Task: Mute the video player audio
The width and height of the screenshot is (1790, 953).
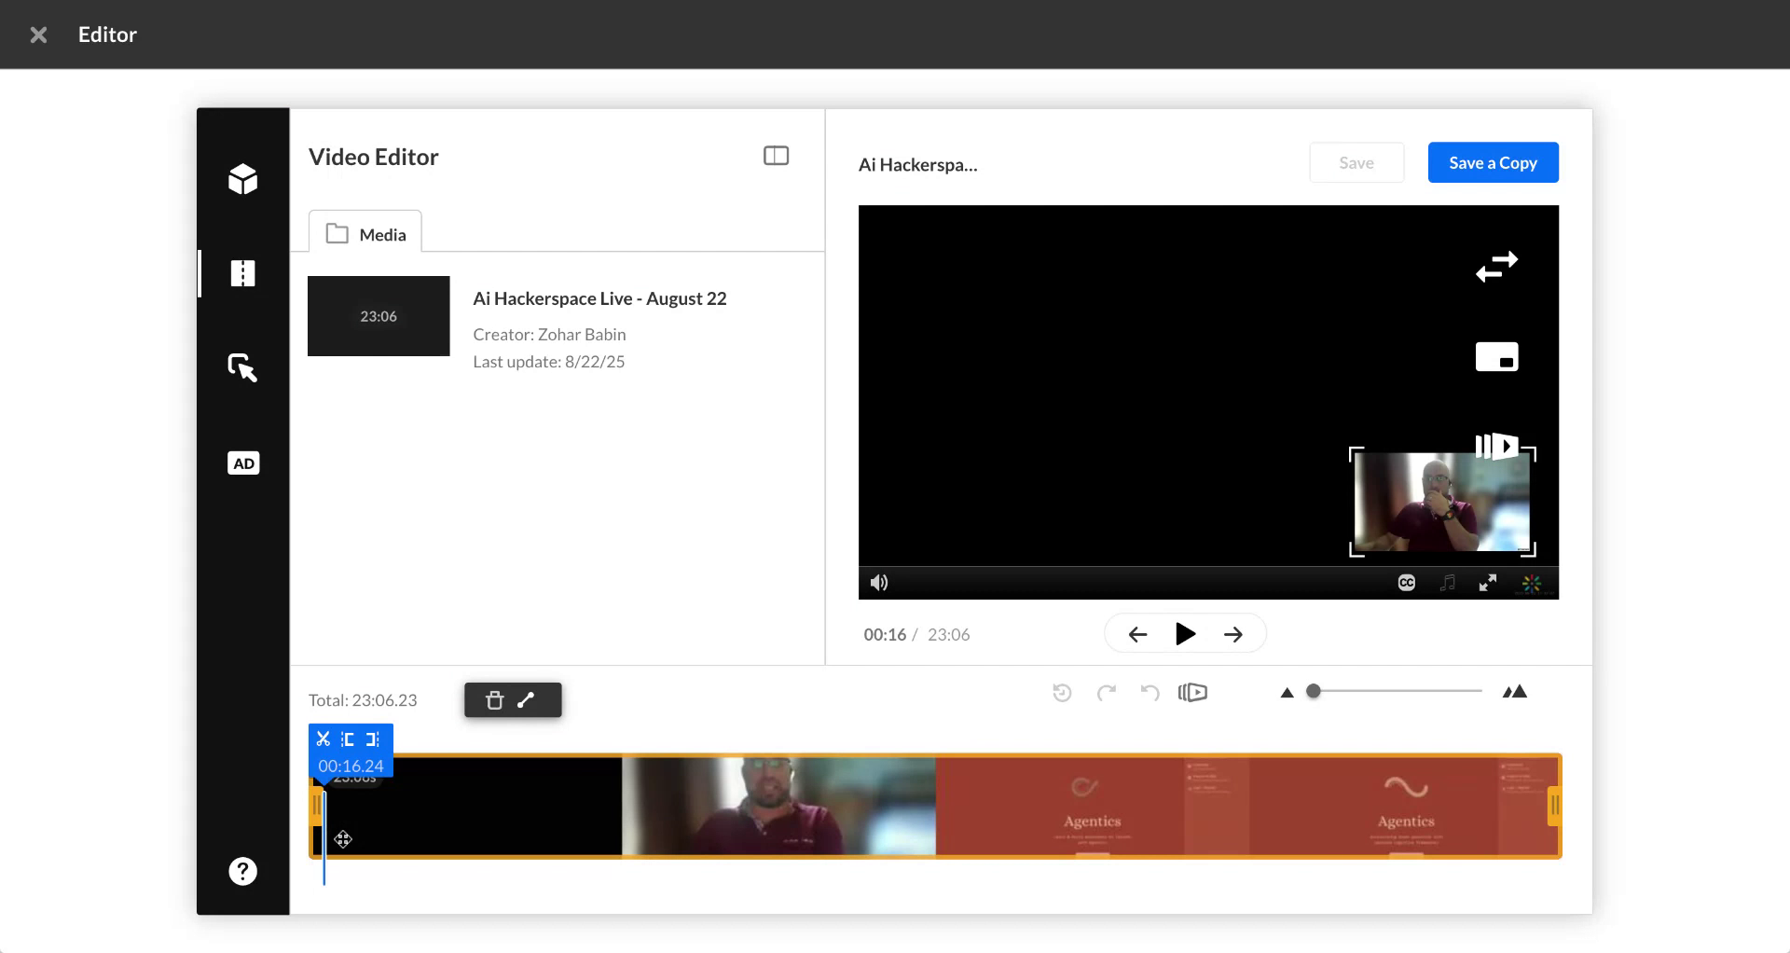Action: 877,582
